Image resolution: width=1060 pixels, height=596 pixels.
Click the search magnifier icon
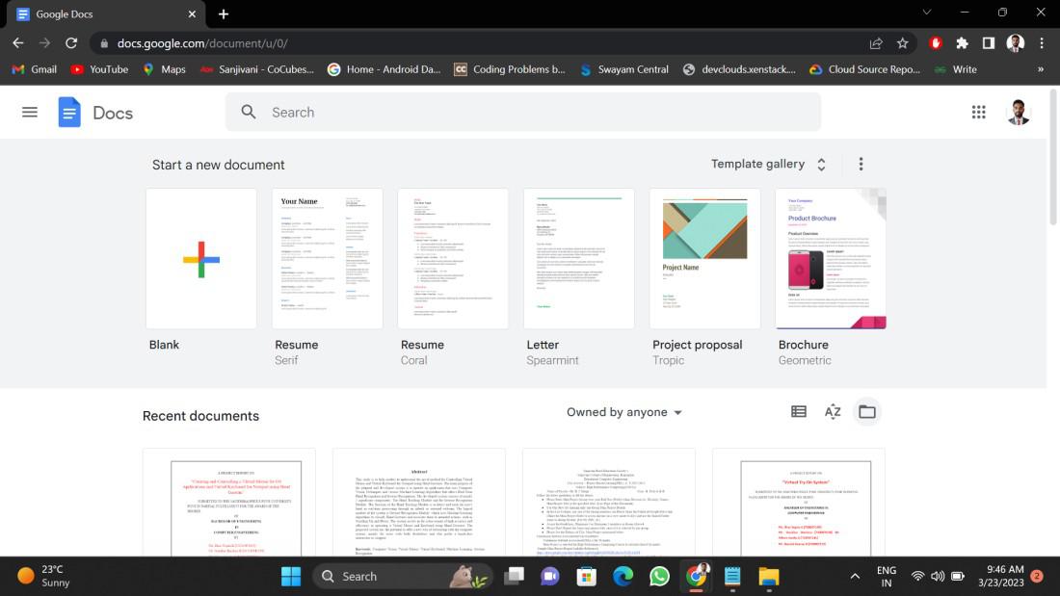(248, 113)
